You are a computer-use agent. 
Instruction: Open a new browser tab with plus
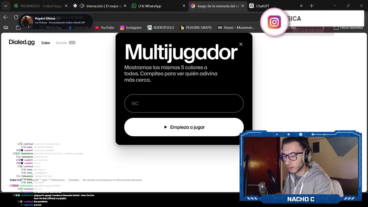(312, 6)
